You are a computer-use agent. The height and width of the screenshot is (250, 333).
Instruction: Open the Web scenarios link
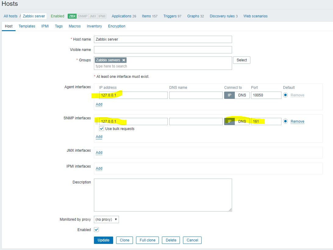(255, 16)
